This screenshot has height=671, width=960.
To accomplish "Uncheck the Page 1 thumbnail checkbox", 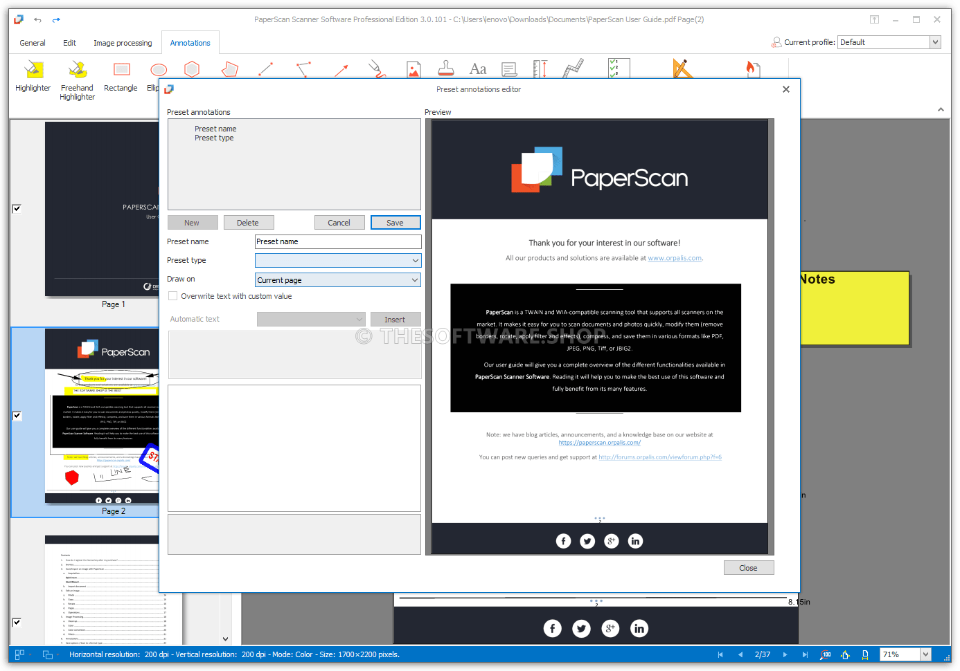I will (17, 208).
